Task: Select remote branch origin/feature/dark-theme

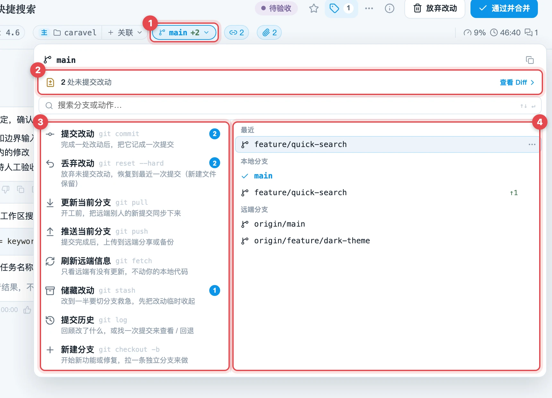Action: [387, 241]
